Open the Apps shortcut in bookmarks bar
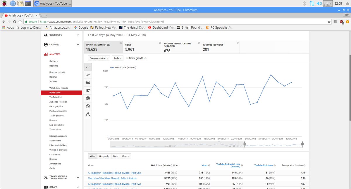Image resolution: width=351 pixels, height=189 pixels. coord(8,27)
